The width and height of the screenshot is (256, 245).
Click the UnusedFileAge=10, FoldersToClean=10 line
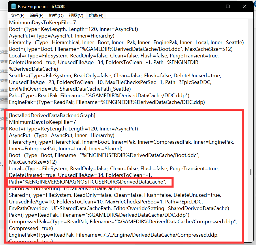pyautogui.click(x=106, y=202)
